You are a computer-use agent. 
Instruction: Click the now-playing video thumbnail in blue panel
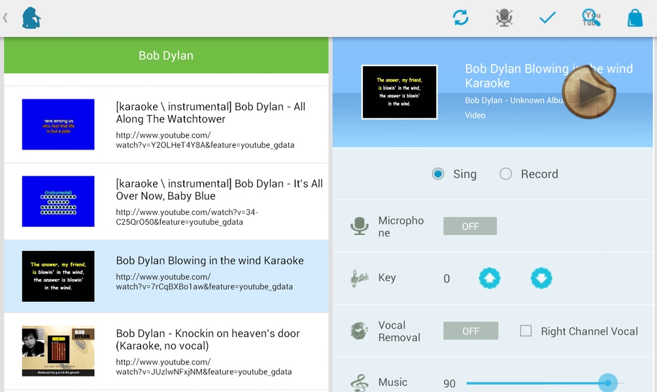pos(399,92)
